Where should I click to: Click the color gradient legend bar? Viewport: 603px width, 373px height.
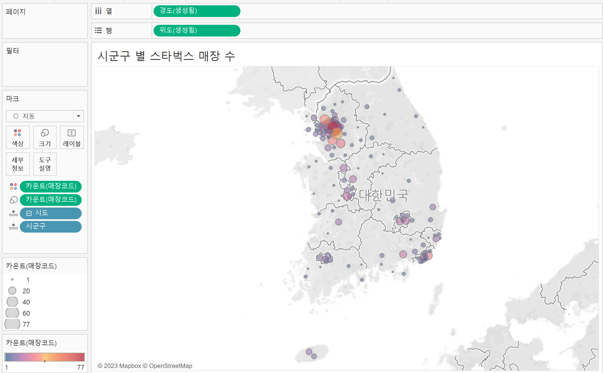(x=45, y=357)
